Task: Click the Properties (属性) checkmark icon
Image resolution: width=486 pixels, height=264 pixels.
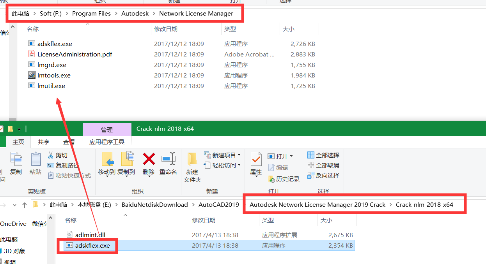Action: click(256, 159)
